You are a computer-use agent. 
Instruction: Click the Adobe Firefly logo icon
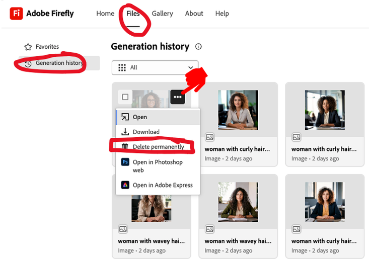pyautogui.click(x=16, y=13)
